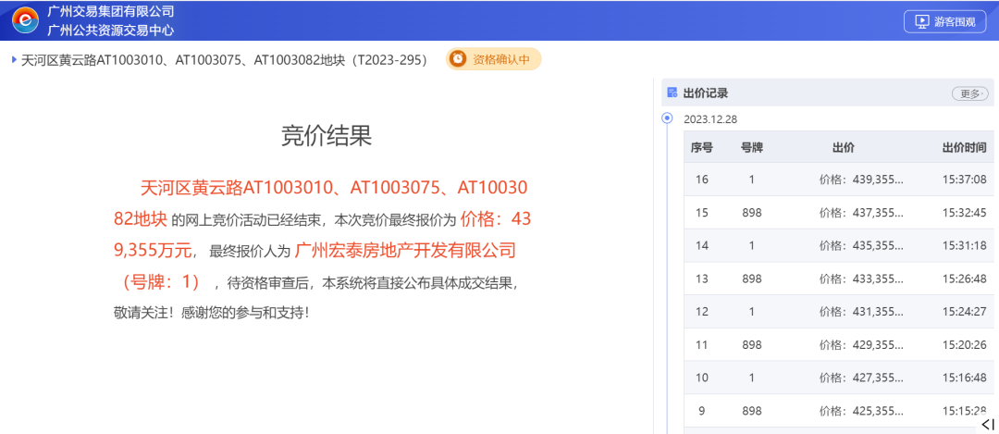Click sequence number 16 cell
This screenshot has width=999, height=434.
tap(701, 180)
